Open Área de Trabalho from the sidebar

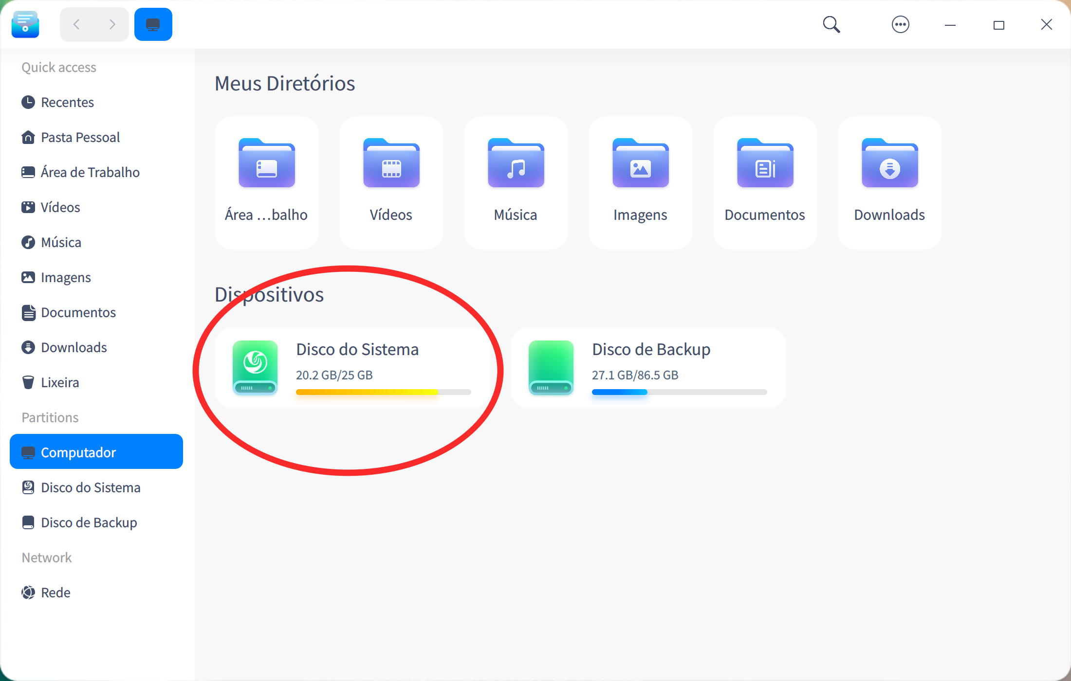(x=90, y=172)
